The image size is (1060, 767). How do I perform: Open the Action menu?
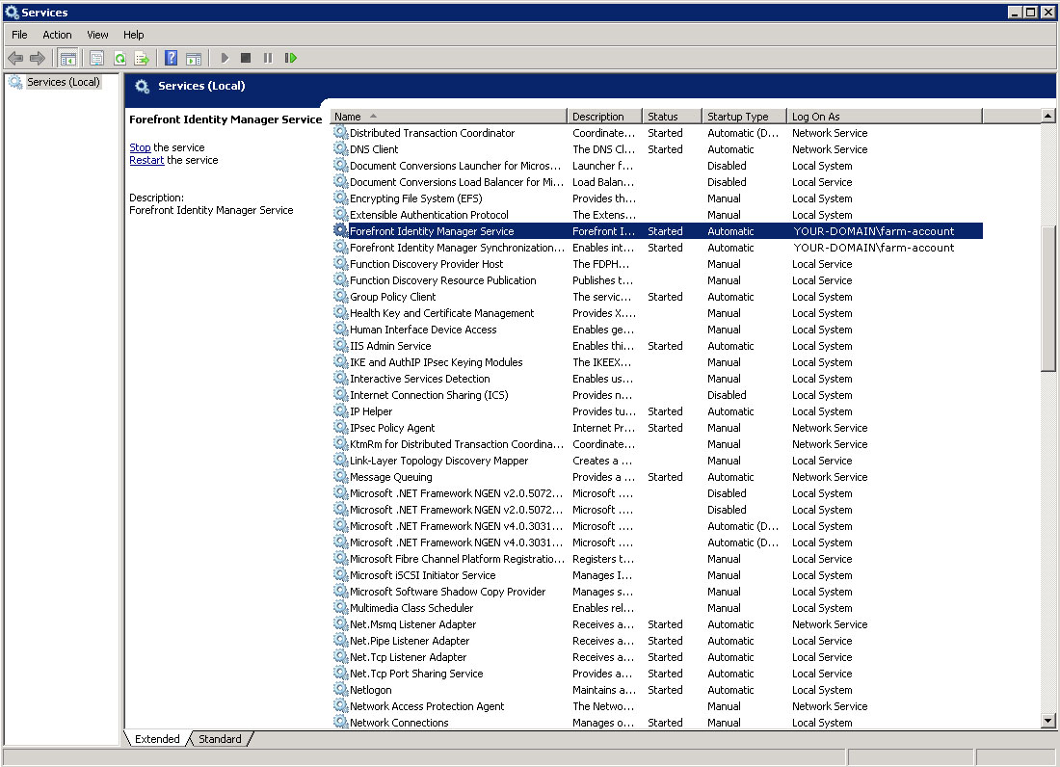(57, 35)
